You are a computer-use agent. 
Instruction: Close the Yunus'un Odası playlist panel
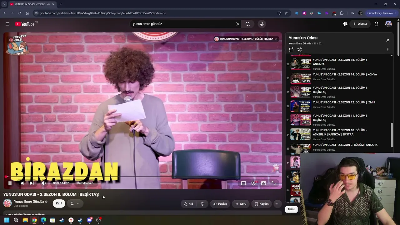click(388, 40)
